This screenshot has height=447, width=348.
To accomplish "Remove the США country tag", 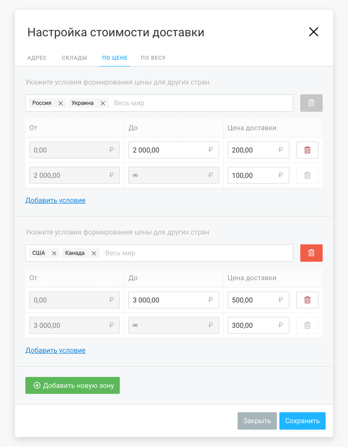I will (54, 253).
